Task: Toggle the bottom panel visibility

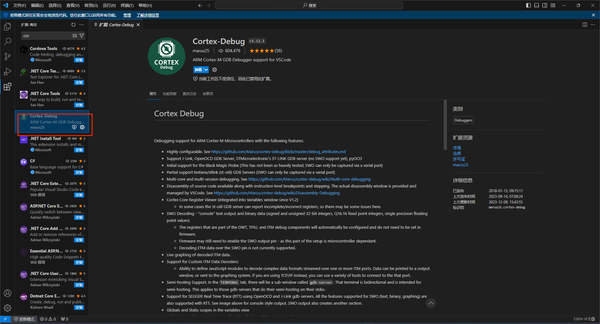Action: (536, 5)
